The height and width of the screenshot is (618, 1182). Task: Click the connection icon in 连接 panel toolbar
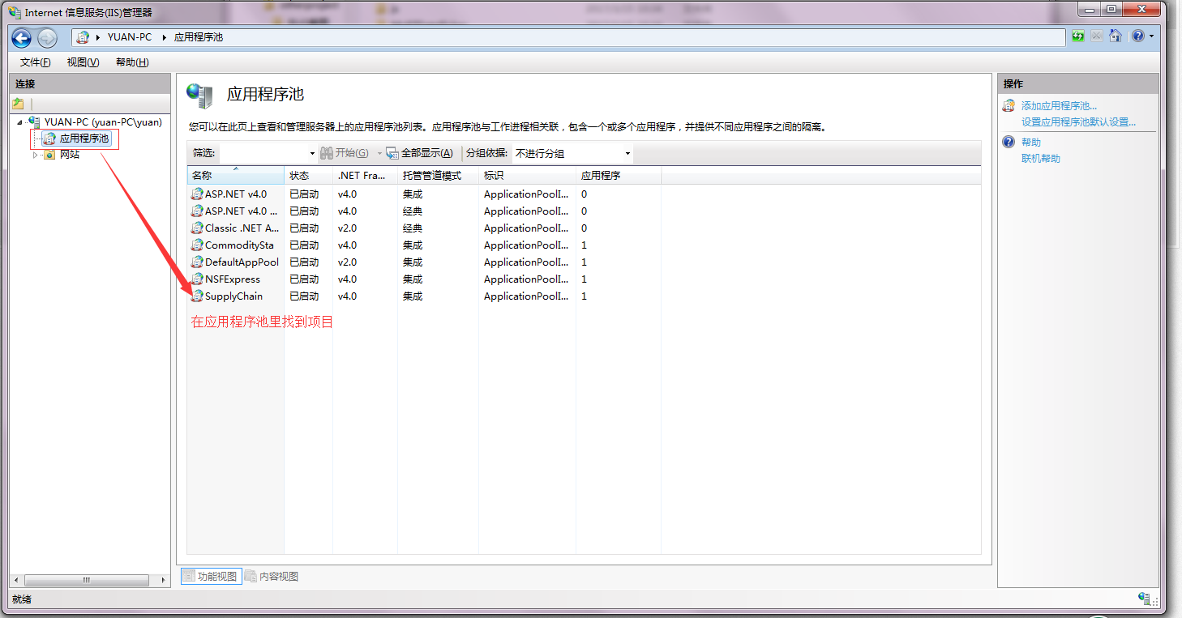click(18, 104)
